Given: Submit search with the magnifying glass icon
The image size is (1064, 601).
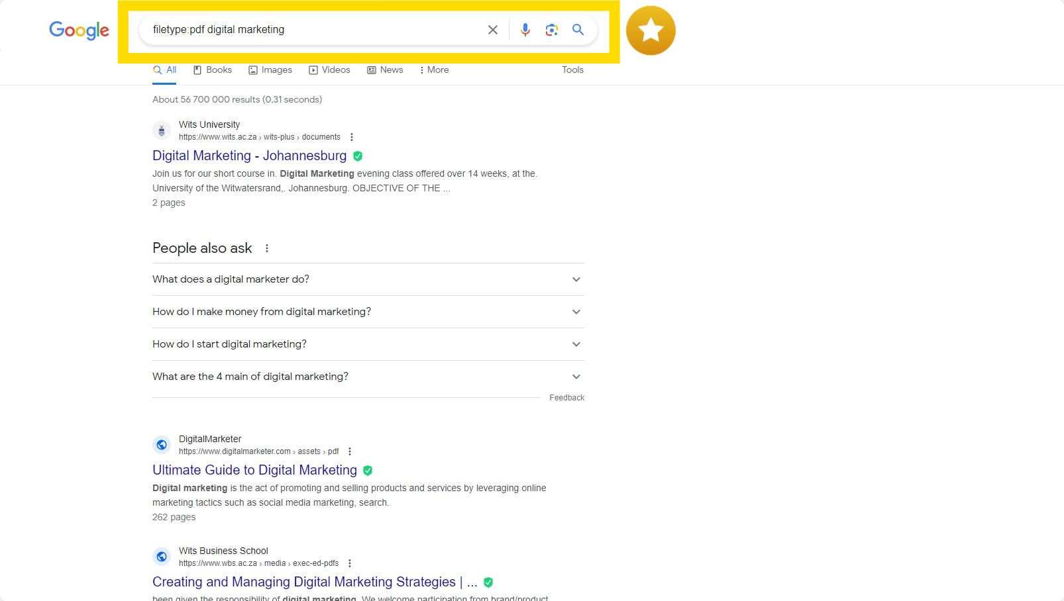Looking at the screenshot, I should [578, 30].
